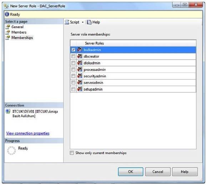Screen dimensions: 207x185
Task: Enable Show only current memberships
Action: tap(72, 153)
